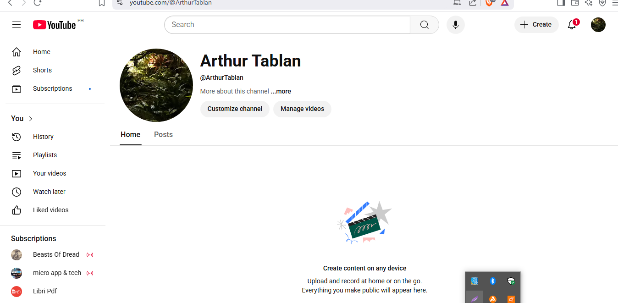Screen dimensions: 618x303
Task: Select the channel Home tab
Action: click(x=131, y=134)
